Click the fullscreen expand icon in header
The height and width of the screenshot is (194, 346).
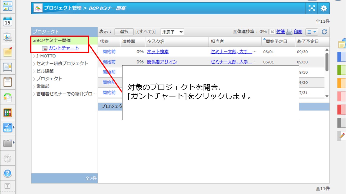[312, 8]
